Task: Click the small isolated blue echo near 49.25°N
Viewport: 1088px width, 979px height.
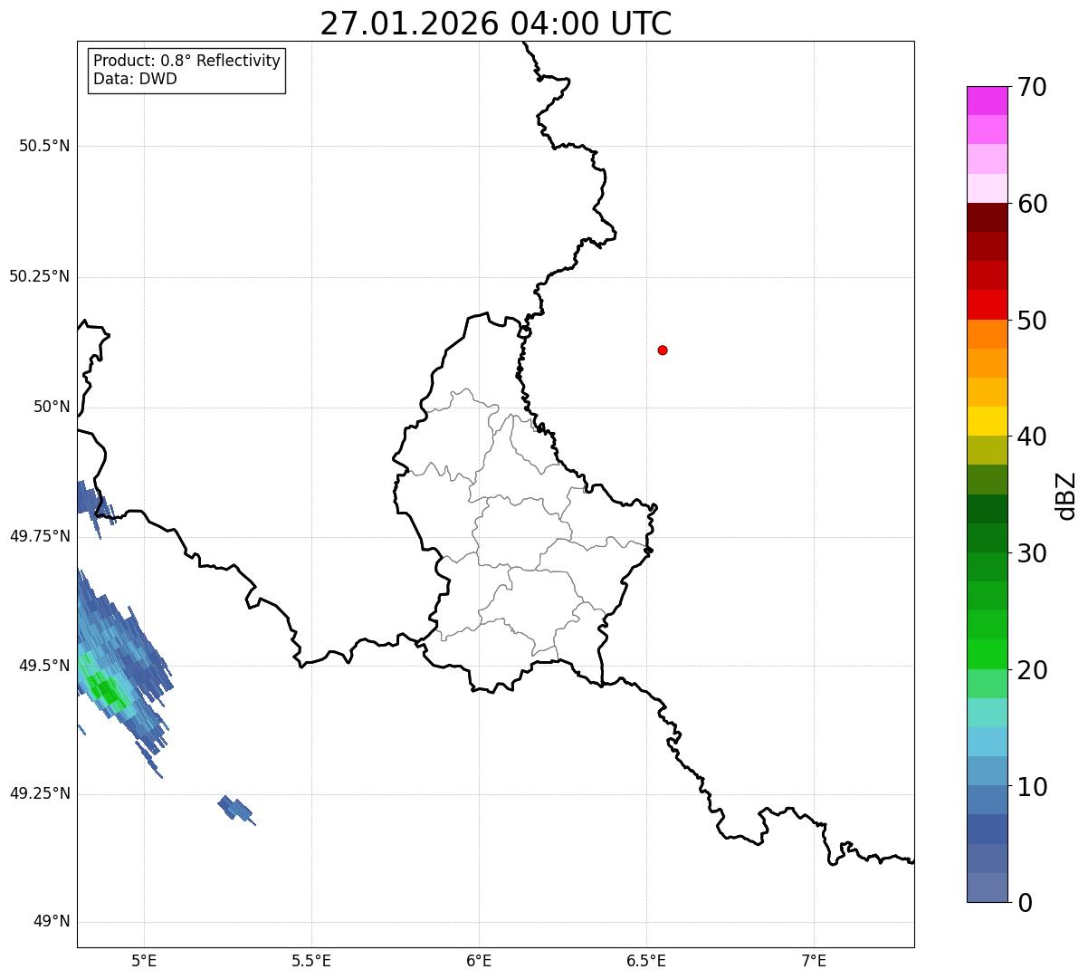Action: pyautogui.click(x=236, y=810)
